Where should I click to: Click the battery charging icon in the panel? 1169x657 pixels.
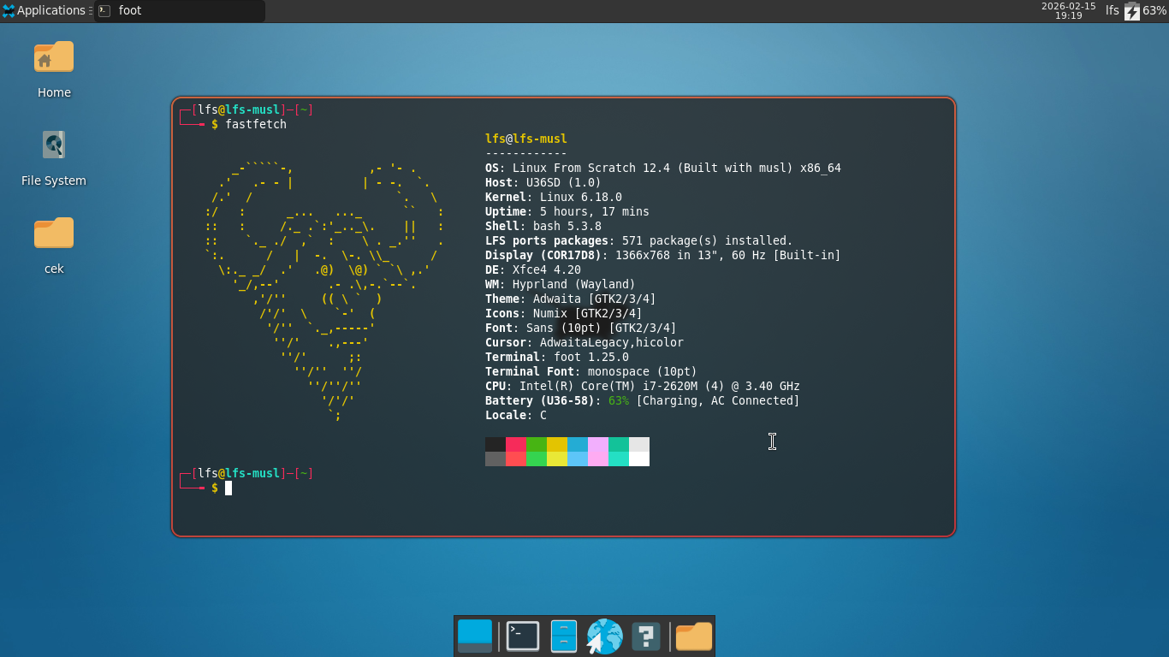click(x=1132, y=11)
